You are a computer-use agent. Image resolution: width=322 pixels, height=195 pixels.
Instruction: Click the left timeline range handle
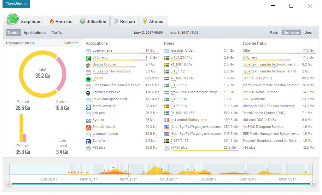pos(9,184)
